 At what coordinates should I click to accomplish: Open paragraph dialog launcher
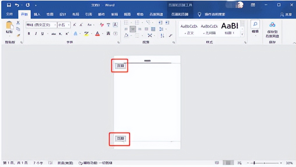pyautogui.click(x=173, y=42)
